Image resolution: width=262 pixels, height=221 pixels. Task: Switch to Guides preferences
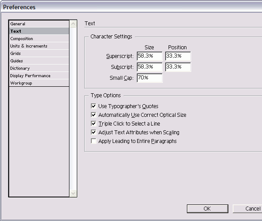point(17,61)
